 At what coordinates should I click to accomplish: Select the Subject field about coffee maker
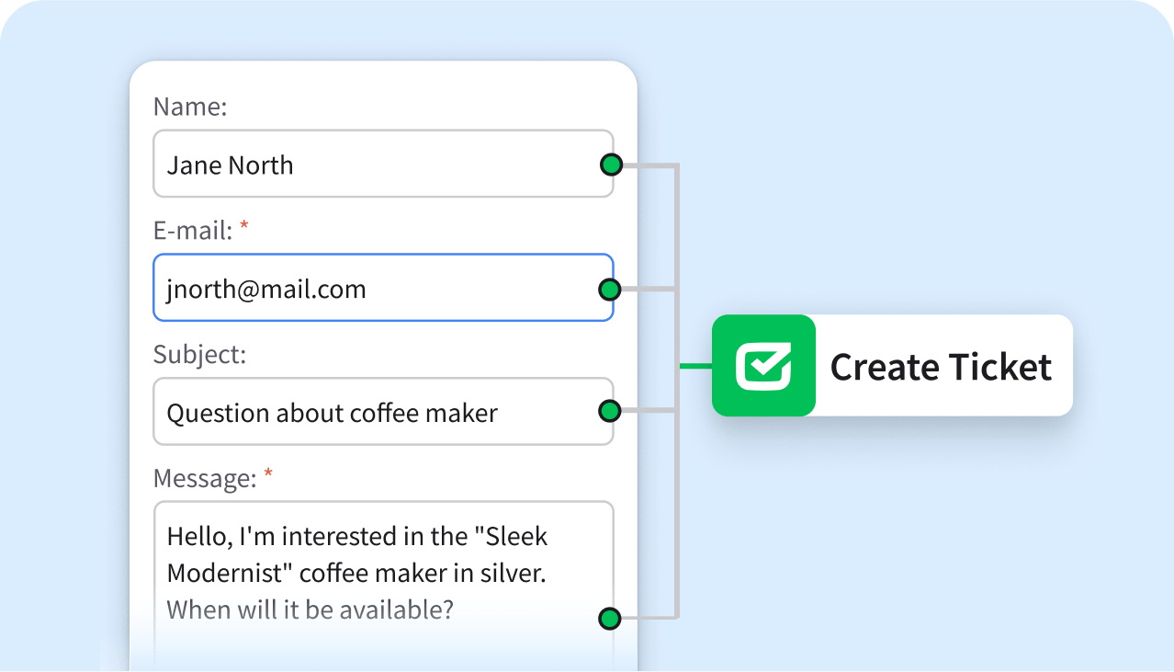click(367, 412)
